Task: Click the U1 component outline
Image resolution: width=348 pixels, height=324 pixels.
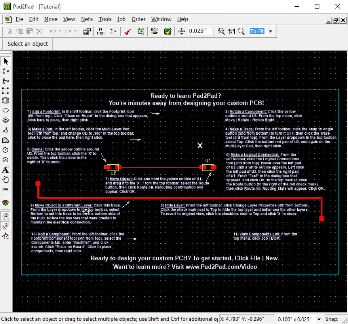Action: pos(208,167)
